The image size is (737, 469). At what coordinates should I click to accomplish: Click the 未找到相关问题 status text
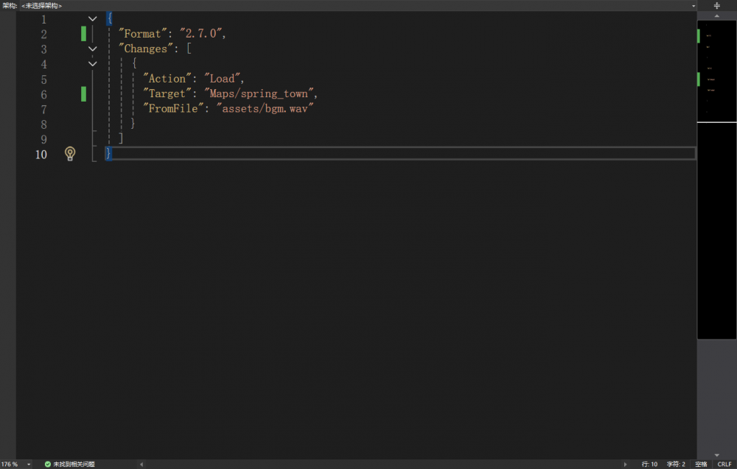(74, 464)
